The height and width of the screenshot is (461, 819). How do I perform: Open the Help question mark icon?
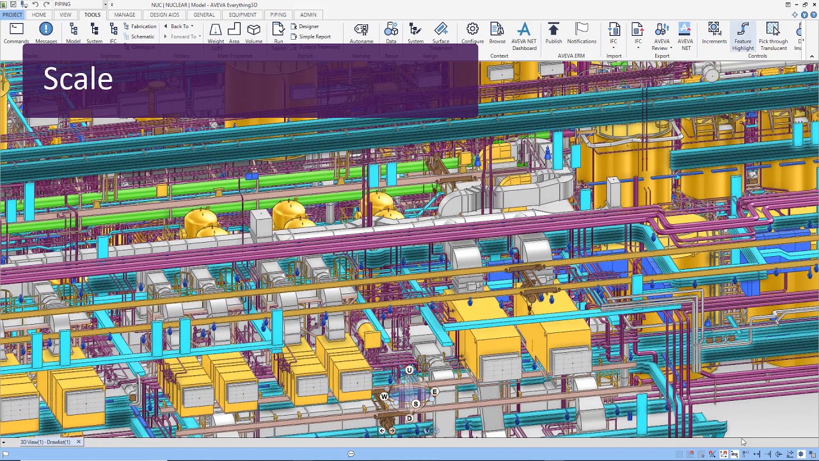point(813,15)
